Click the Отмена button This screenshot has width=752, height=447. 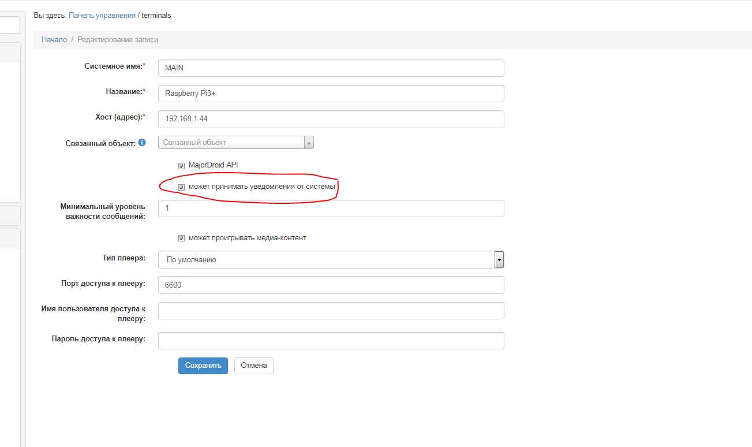[253, 366]
